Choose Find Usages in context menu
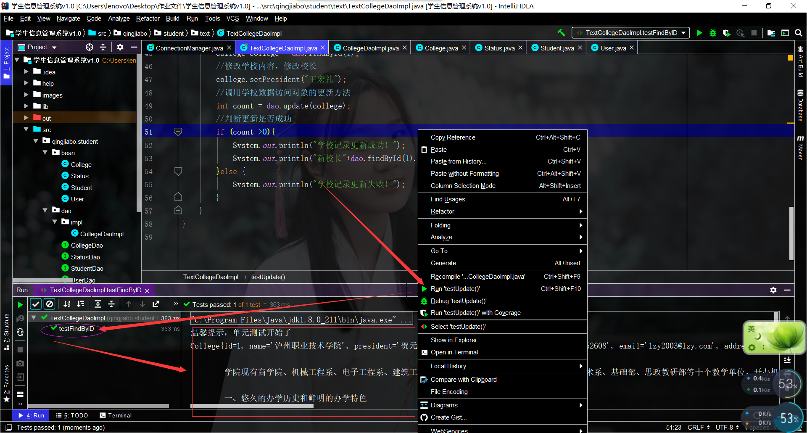The image size is (807, 433). 502,199
